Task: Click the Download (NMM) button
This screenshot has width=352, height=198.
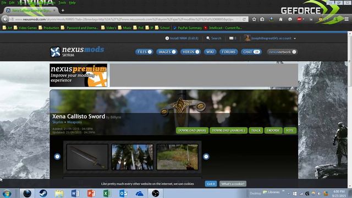Action: pyautogui.click(x=192, y=130)
